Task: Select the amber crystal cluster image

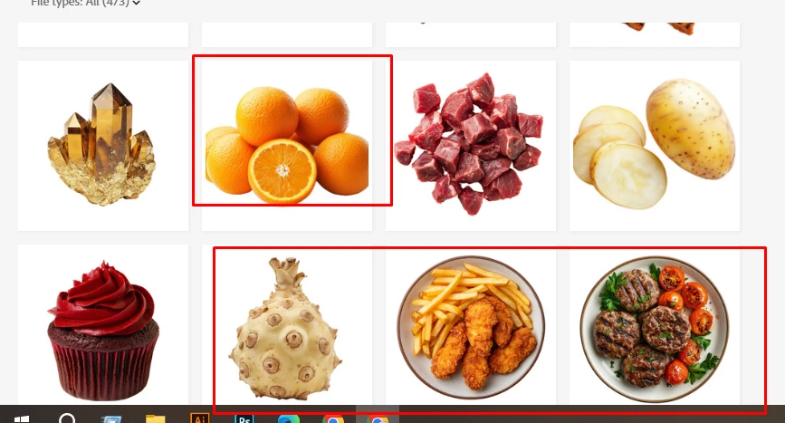Action: coord(103,146)
